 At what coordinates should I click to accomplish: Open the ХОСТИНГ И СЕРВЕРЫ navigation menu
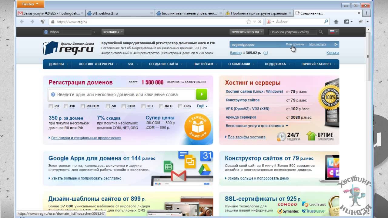click(98, 64)
